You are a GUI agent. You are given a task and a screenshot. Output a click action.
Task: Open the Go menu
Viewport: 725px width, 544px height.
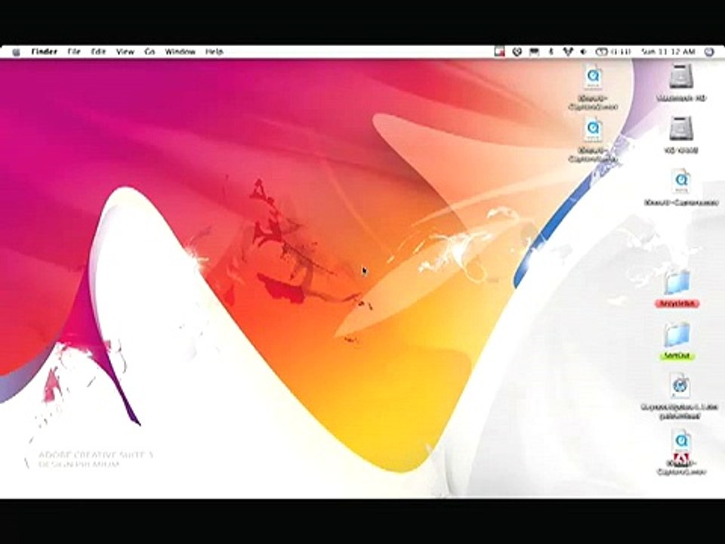point(150,52)
